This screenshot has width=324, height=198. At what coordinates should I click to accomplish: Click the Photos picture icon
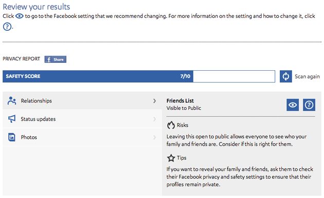pos(12,137)
